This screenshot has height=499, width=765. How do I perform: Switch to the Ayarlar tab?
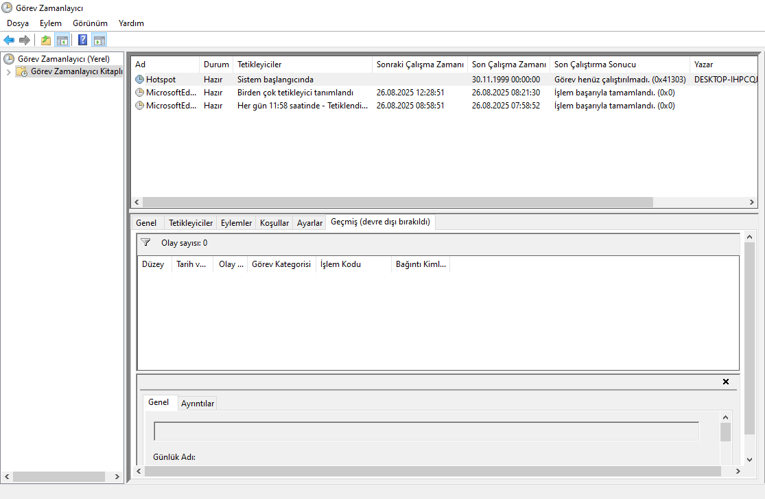click(x=310, y=222)
